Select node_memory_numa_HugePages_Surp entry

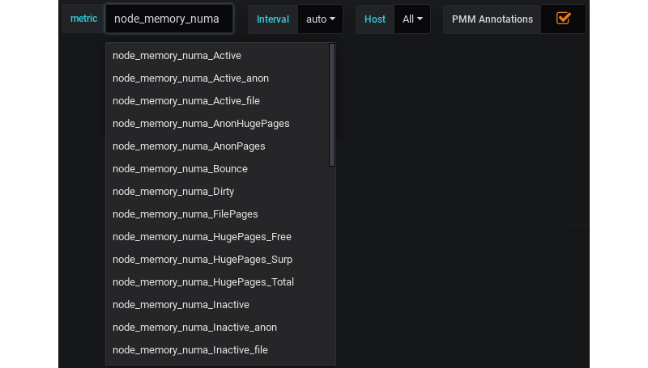tap(202, 260)
